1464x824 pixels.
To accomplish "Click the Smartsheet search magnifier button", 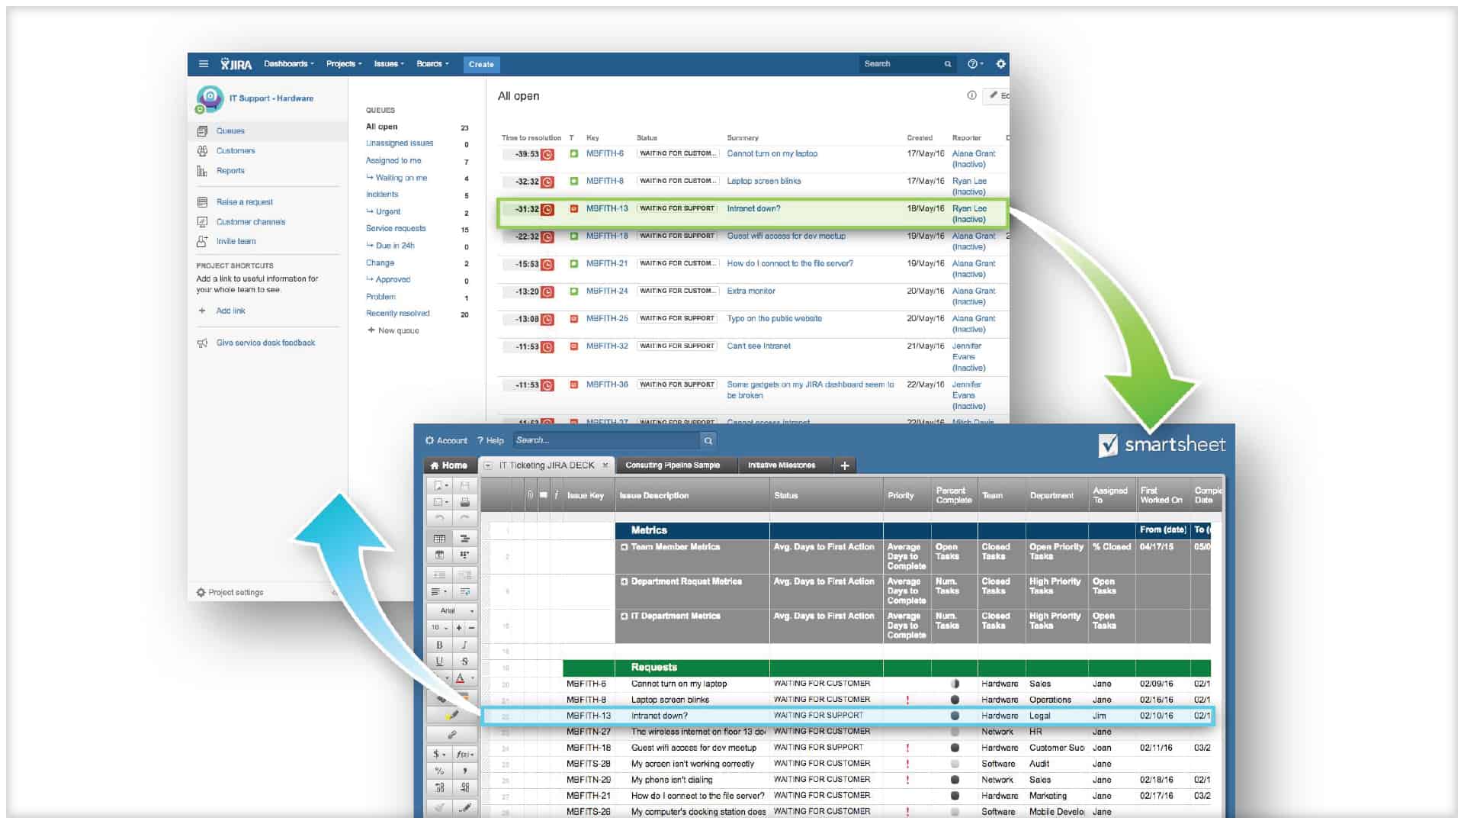I will click(x=708, y=440).
